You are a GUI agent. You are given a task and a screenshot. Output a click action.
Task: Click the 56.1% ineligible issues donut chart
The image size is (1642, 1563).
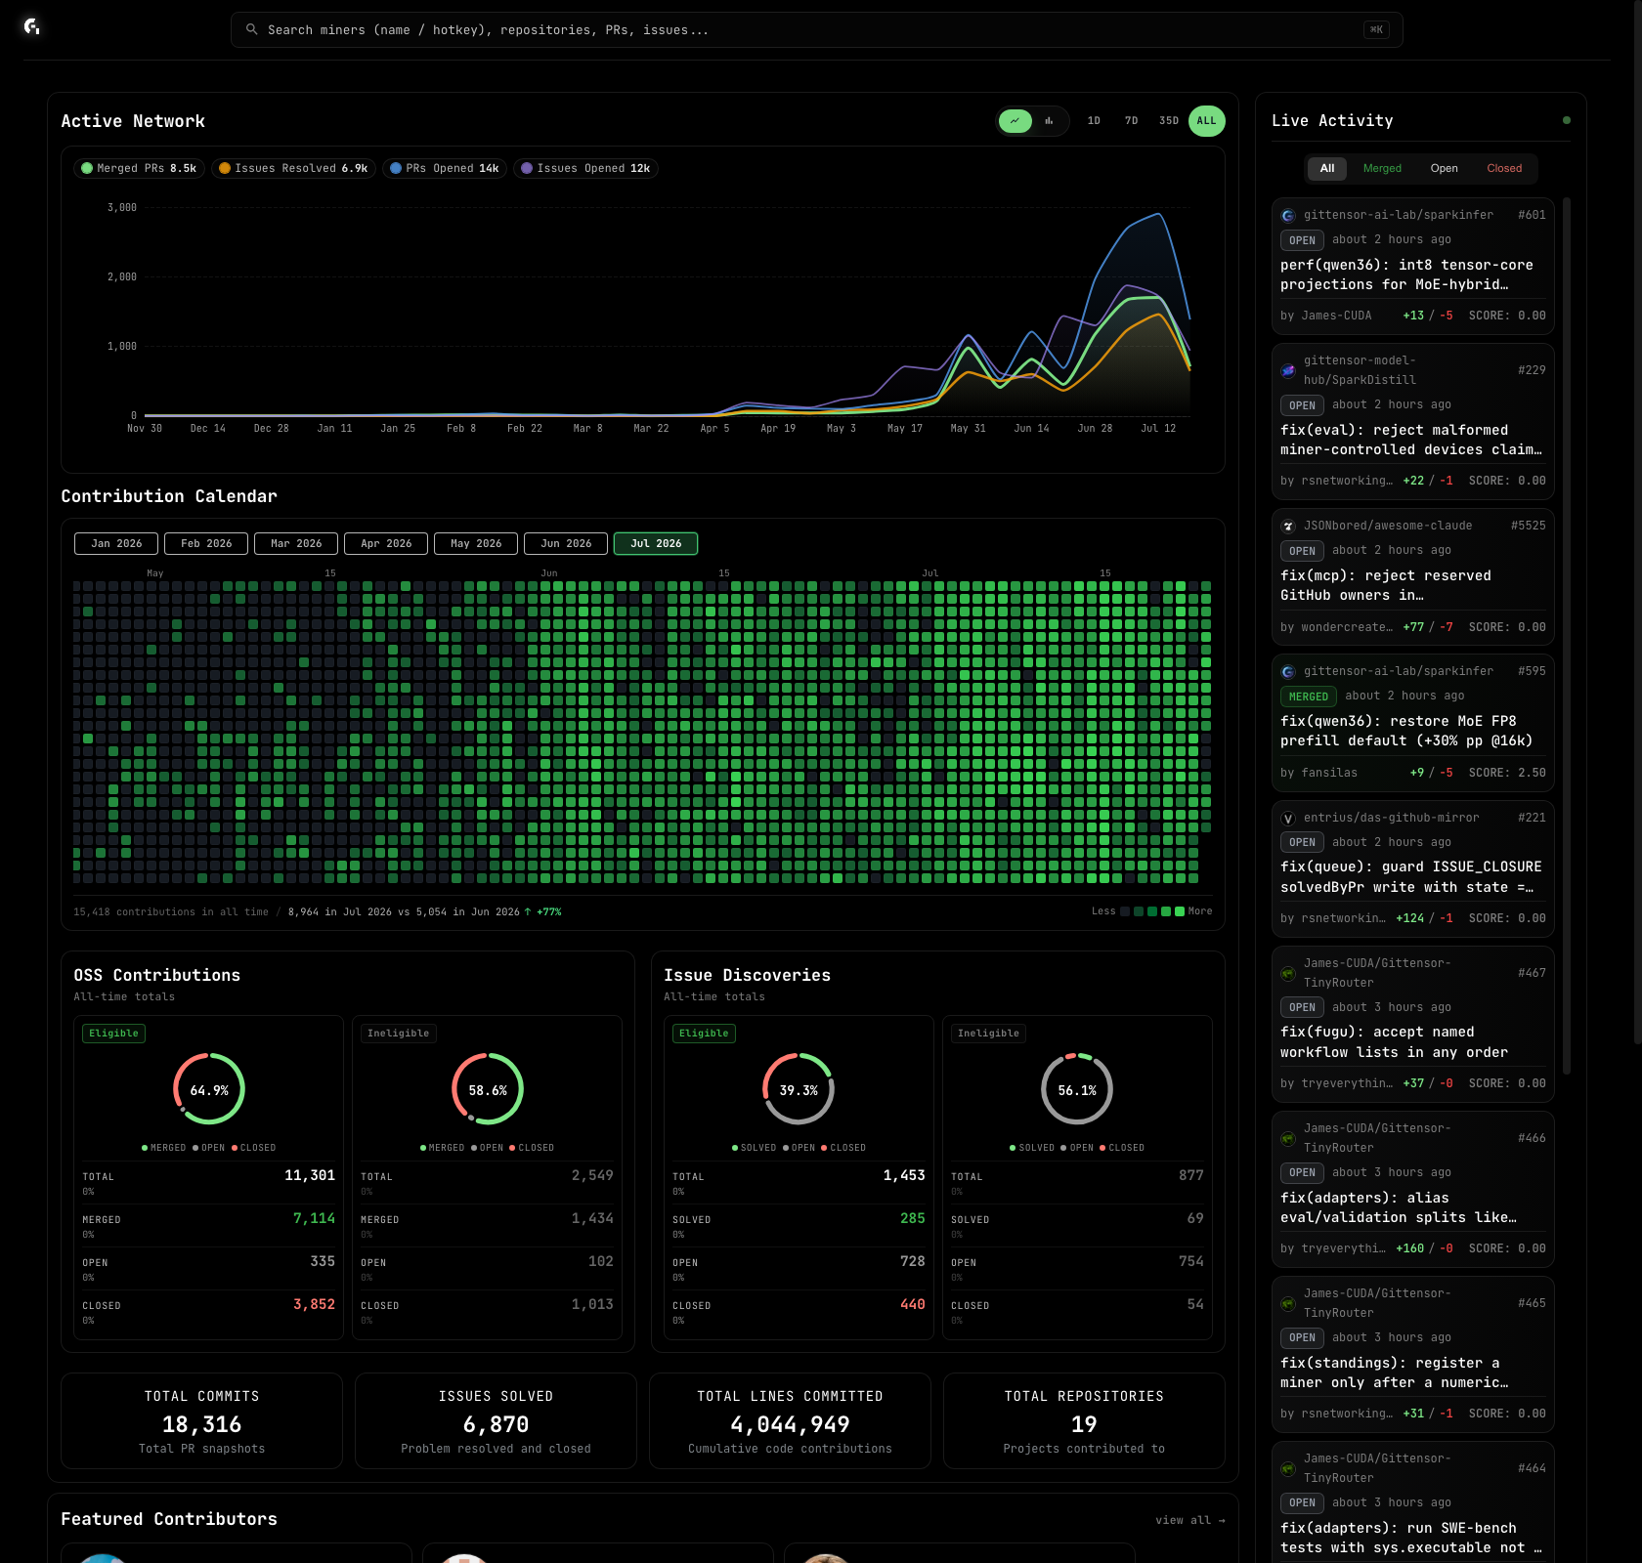point(1077,1089)
